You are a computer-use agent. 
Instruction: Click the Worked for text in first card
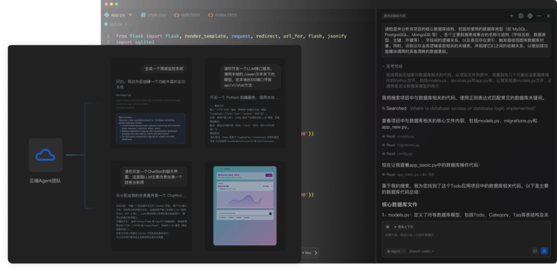pos(123,95)
